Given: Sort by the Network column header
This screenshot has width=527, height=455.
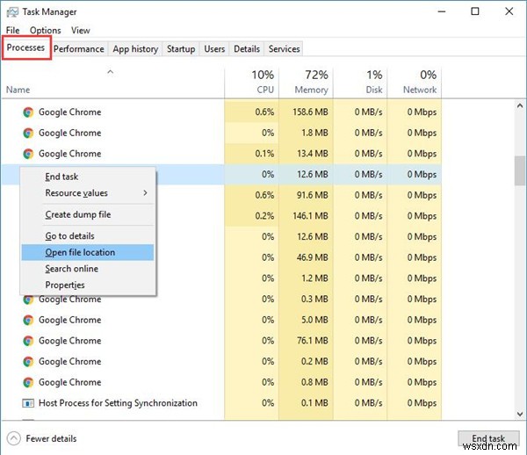Looking at the screenshot, I should click(415, 83).
